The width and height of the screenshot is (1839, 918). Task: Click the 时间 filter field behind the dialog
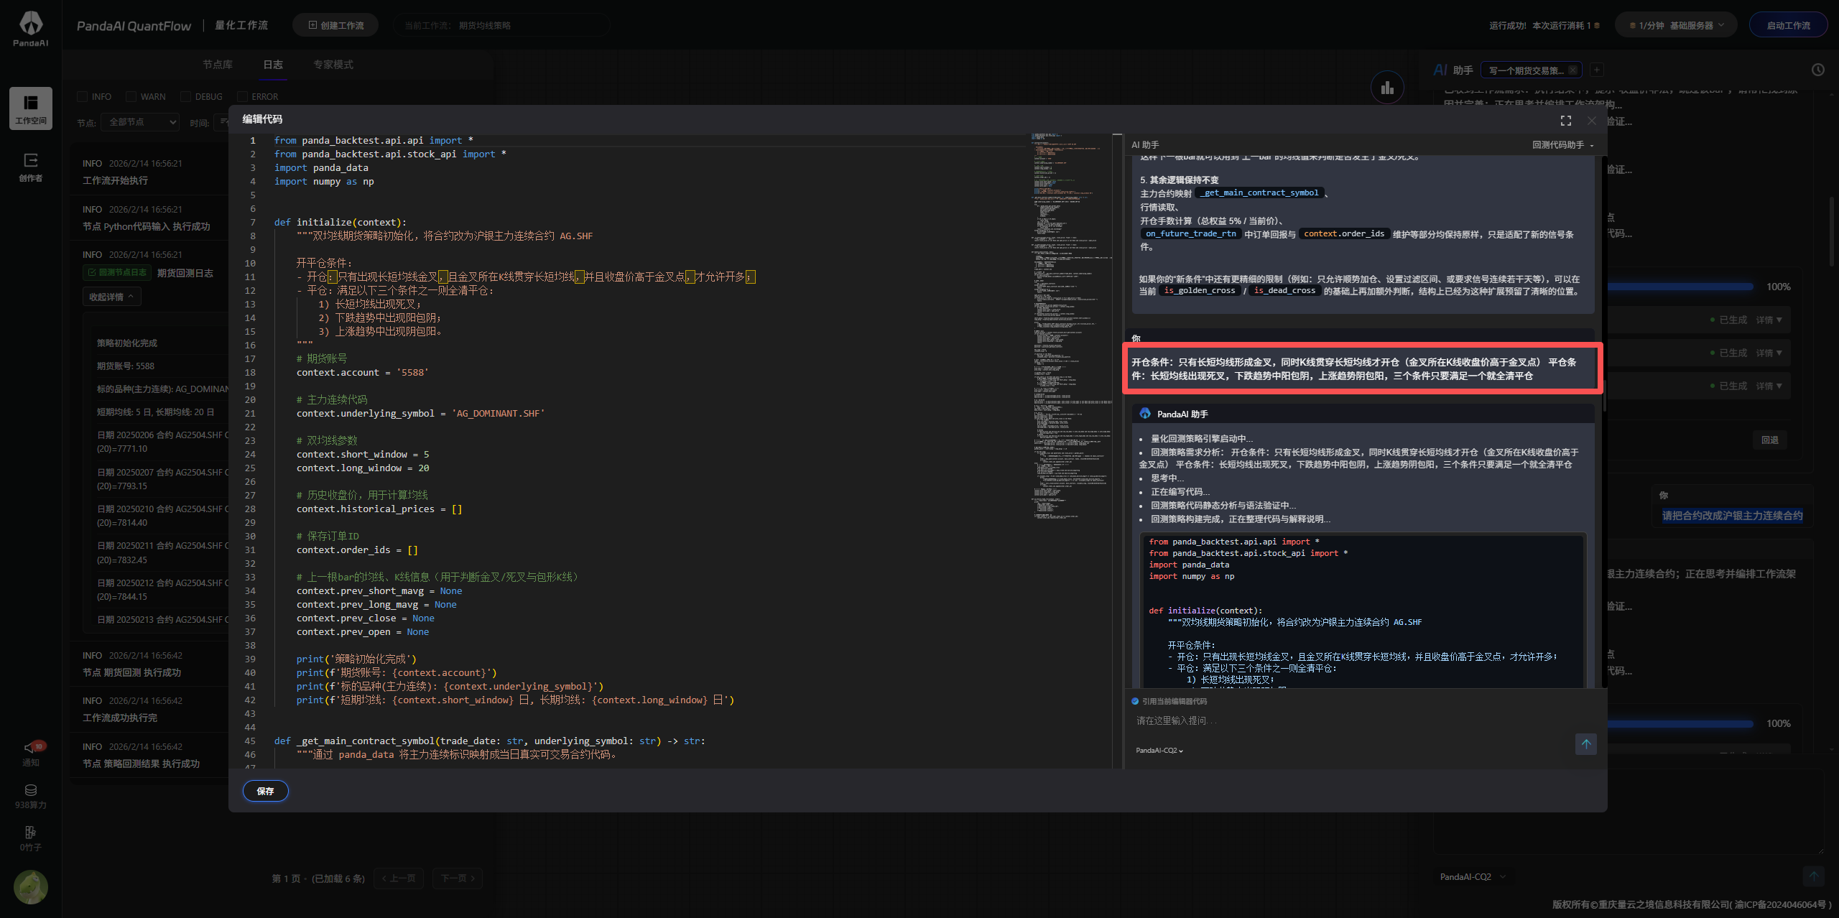pos(223,122)
